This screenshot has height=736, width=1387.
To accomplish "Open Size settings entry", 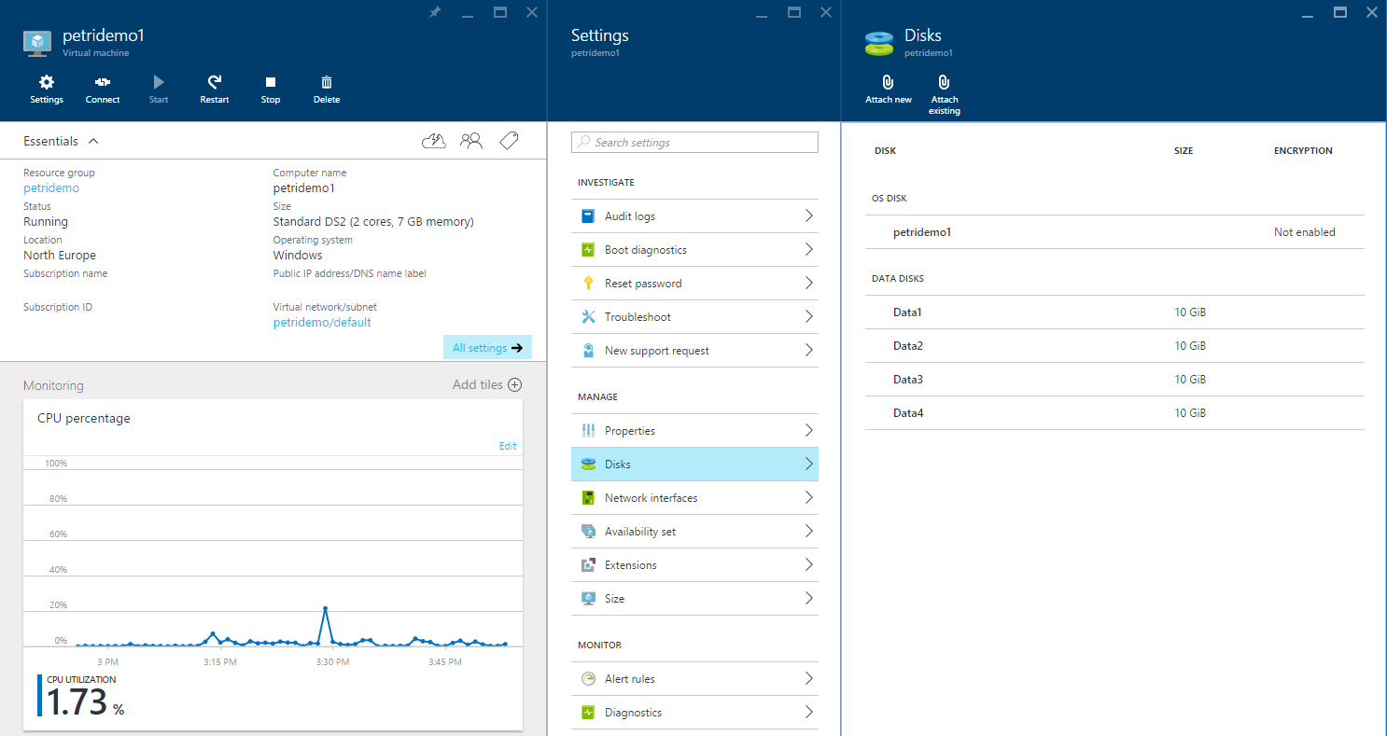I will pos(694,598).
